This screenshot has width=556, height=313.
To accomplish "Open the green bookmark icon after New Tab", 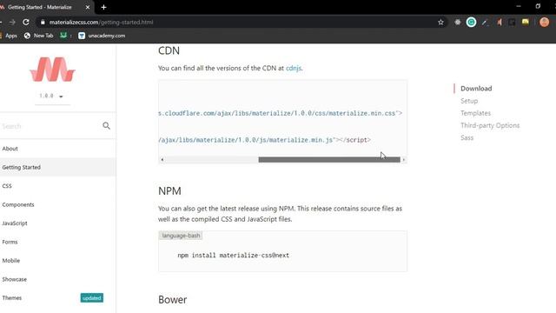I will pyautogui.click(x=63, y=35).
